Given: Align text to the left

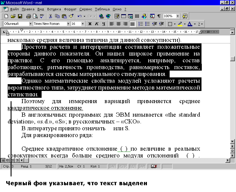Looking at the screenshot, I should point(112,24).
